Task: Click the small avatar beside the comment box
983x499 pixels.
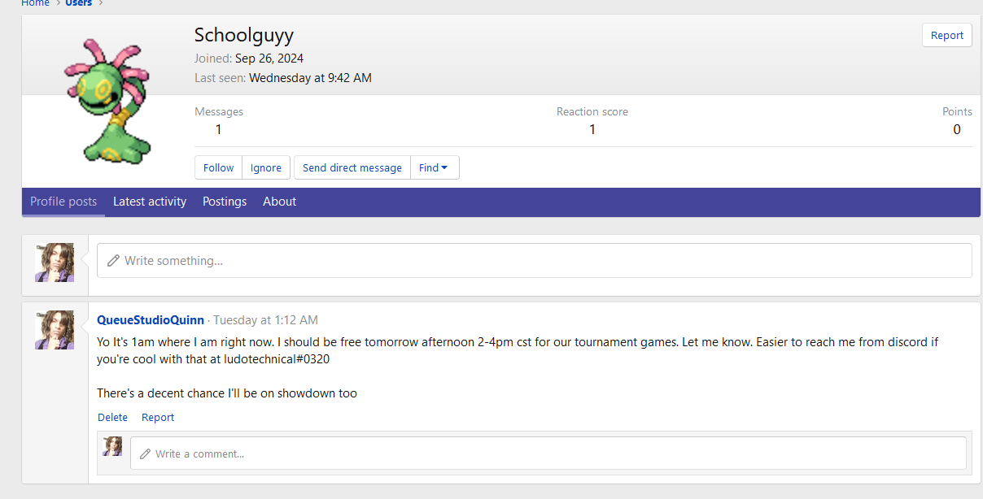Action: click(112, 446)
